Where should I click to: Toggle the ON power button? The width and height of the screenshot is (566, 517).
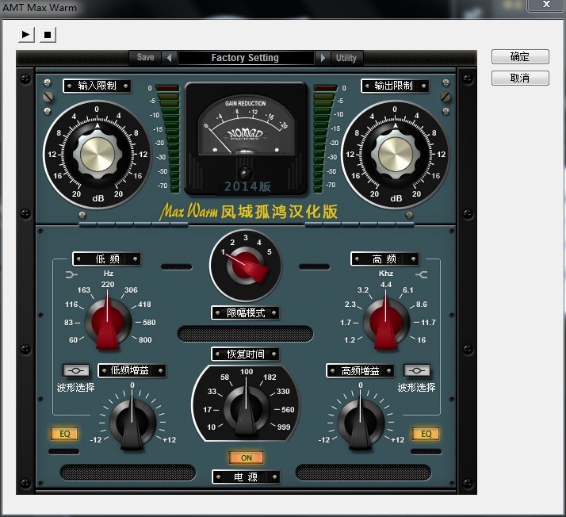(x=247, y=458)
